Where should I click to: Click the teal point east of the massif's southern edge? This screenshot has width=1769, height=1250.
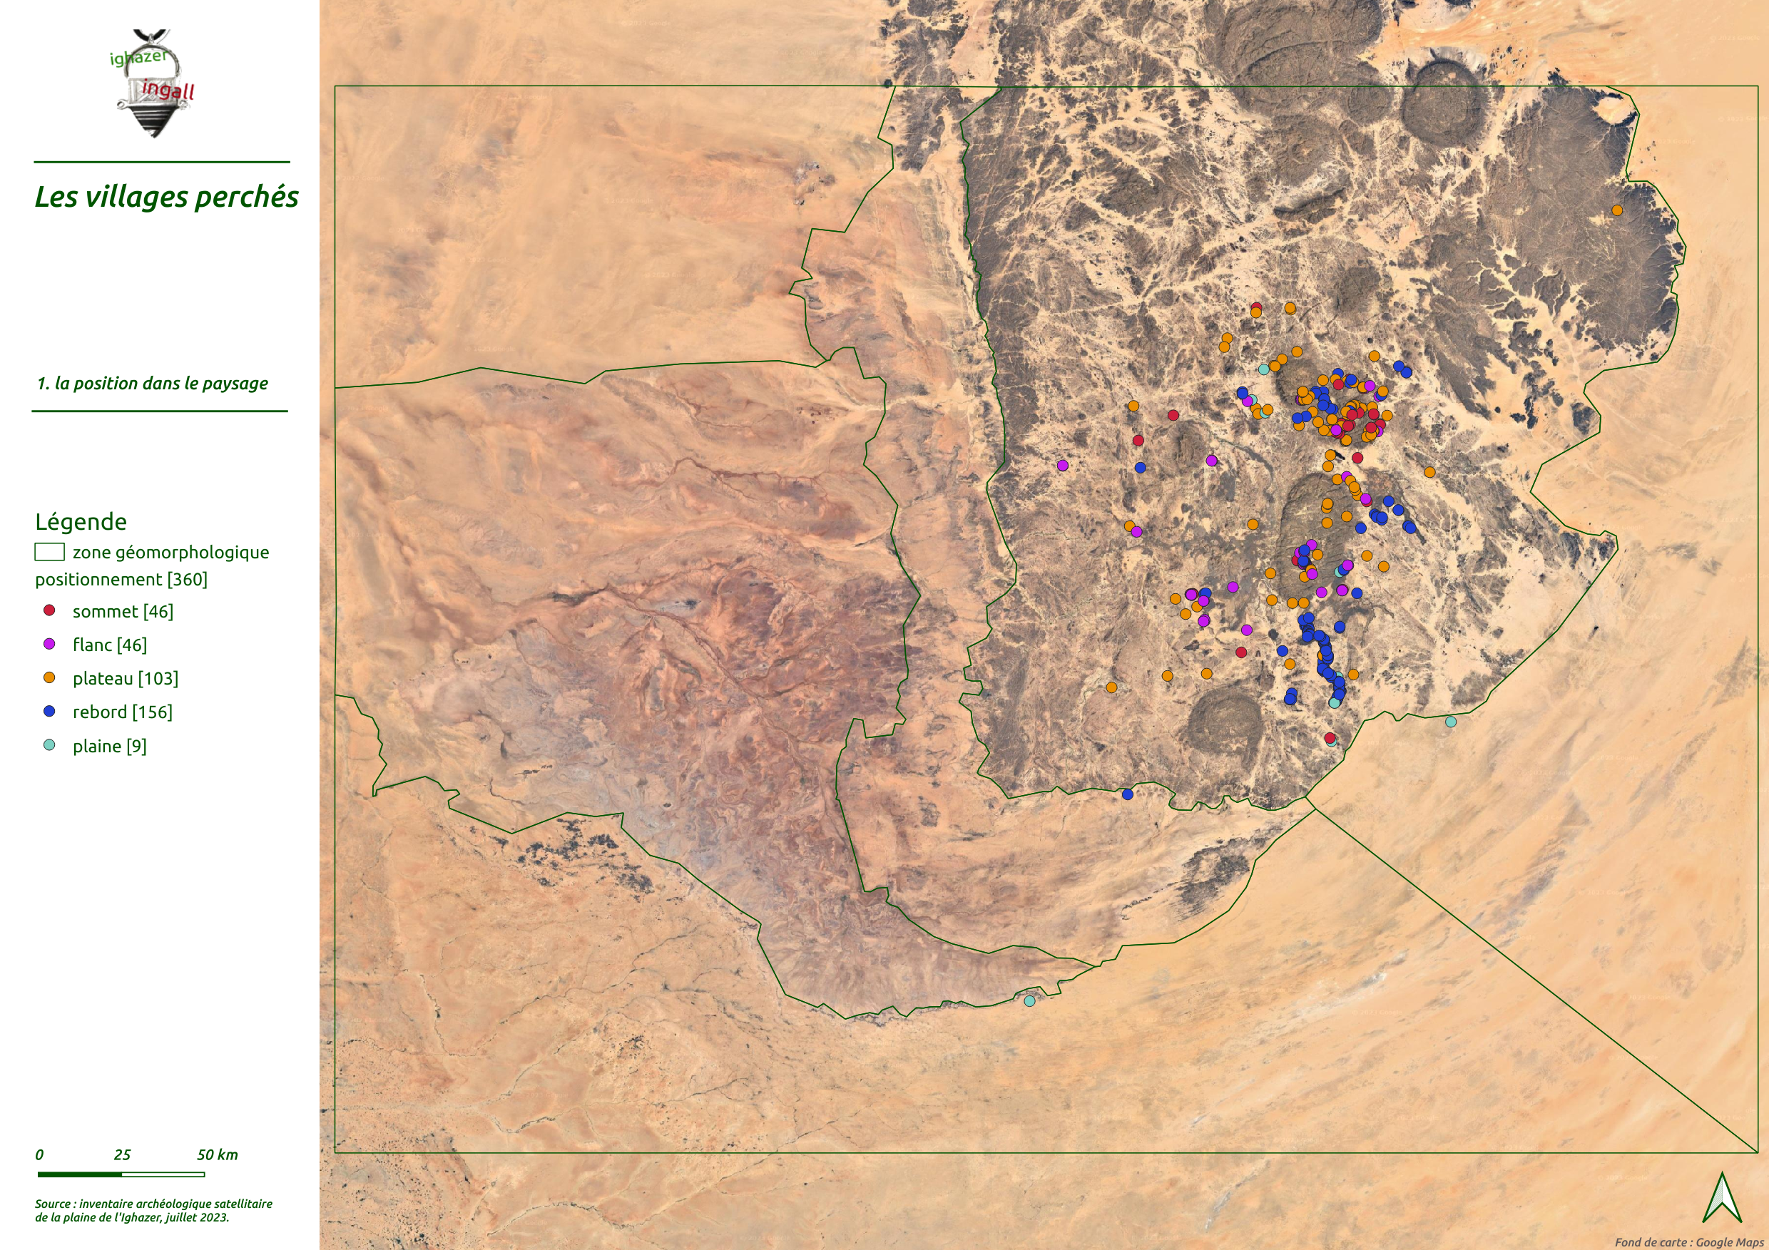tap(1451, 722)
